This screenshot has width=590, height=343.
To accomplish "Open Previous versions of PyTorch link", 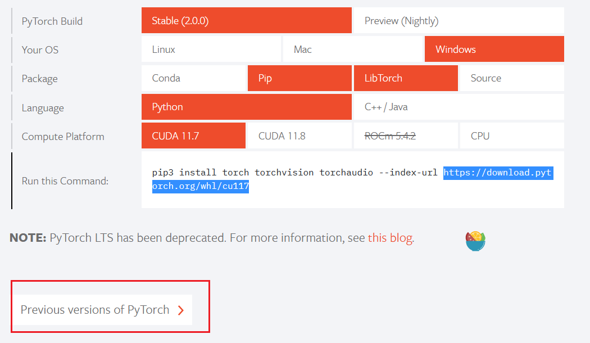I will click(102, 309).
